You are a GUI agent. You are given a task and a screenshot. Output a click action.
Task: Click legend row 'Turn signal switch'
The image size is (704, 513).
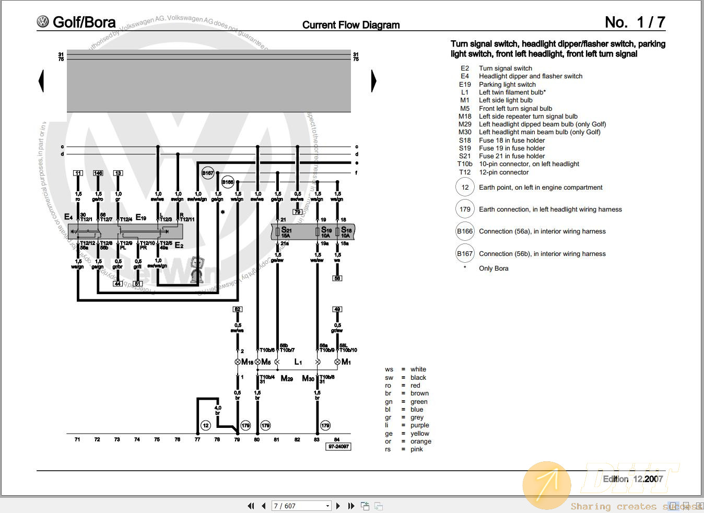pyautogui.click(x=506, y=68)
